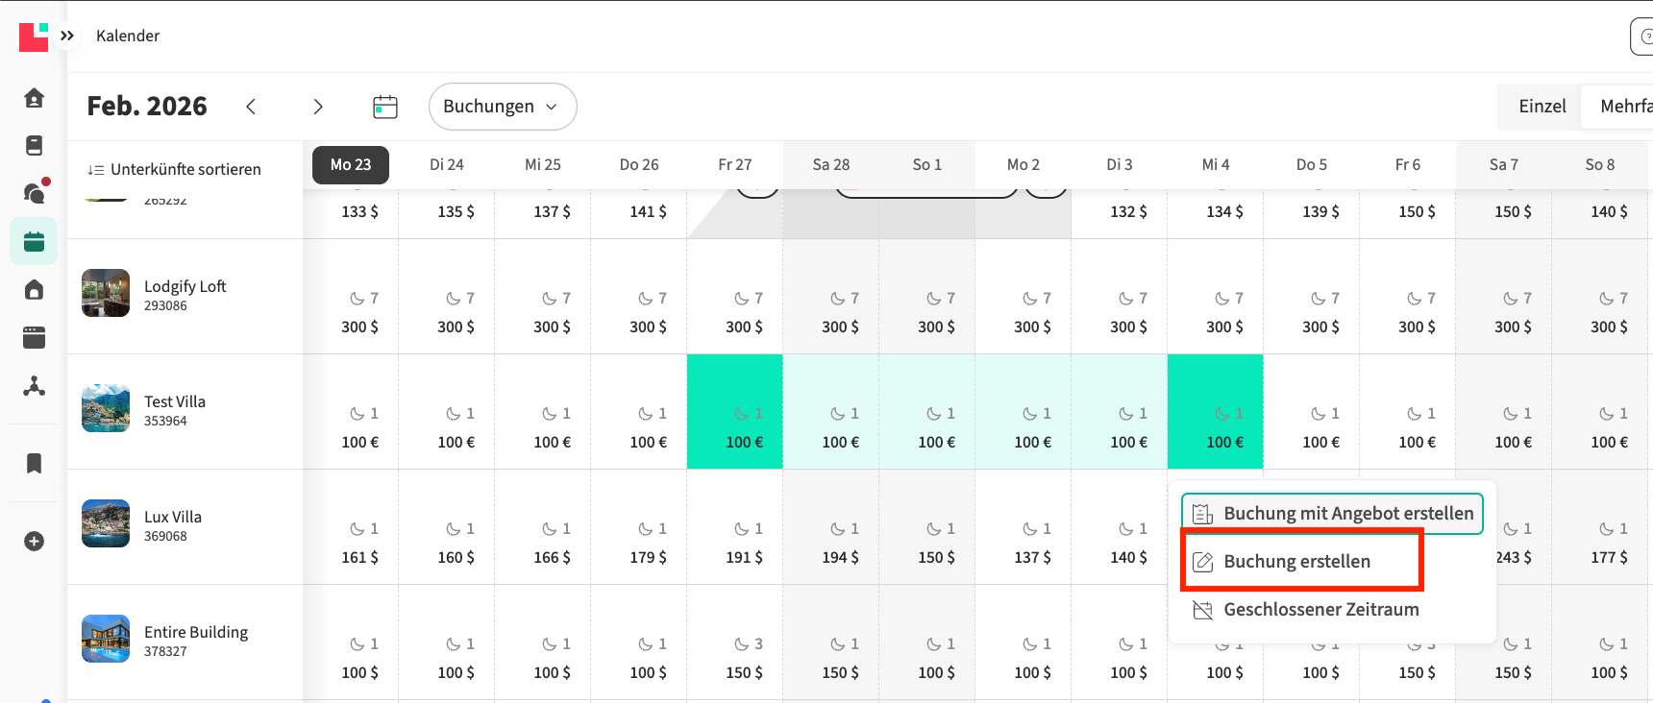Select Geschlossener Zeitraum menu option

coord(1320,610)
